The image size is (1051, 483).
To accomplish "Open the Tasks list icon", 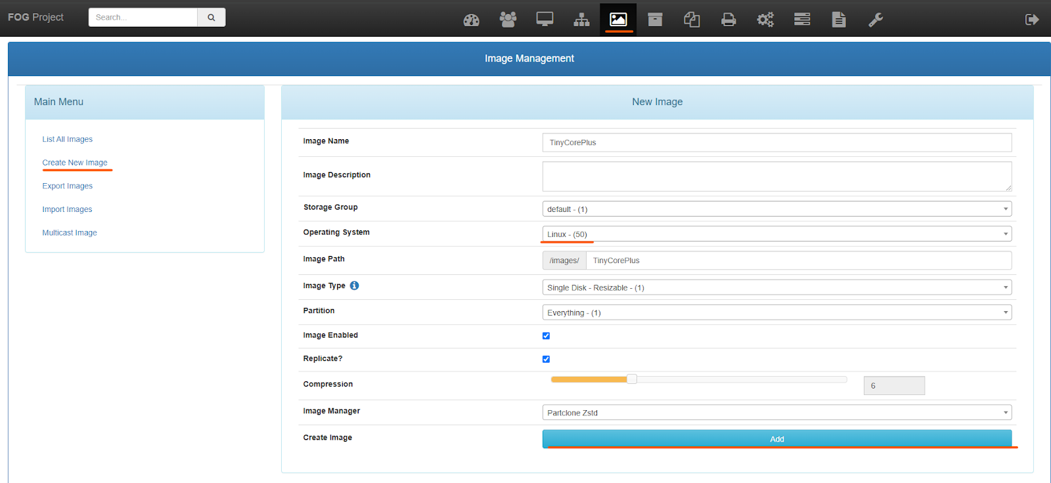I will 802,20.
